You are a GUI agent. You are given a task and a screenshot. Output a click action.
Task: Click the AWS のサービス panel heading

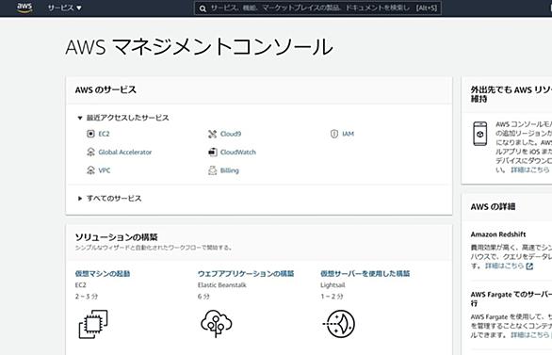tap(106, 89)
